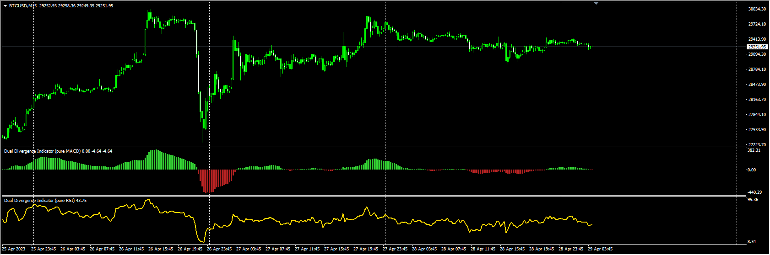Click the highlighted current price label 29251.95

(757, 47)
